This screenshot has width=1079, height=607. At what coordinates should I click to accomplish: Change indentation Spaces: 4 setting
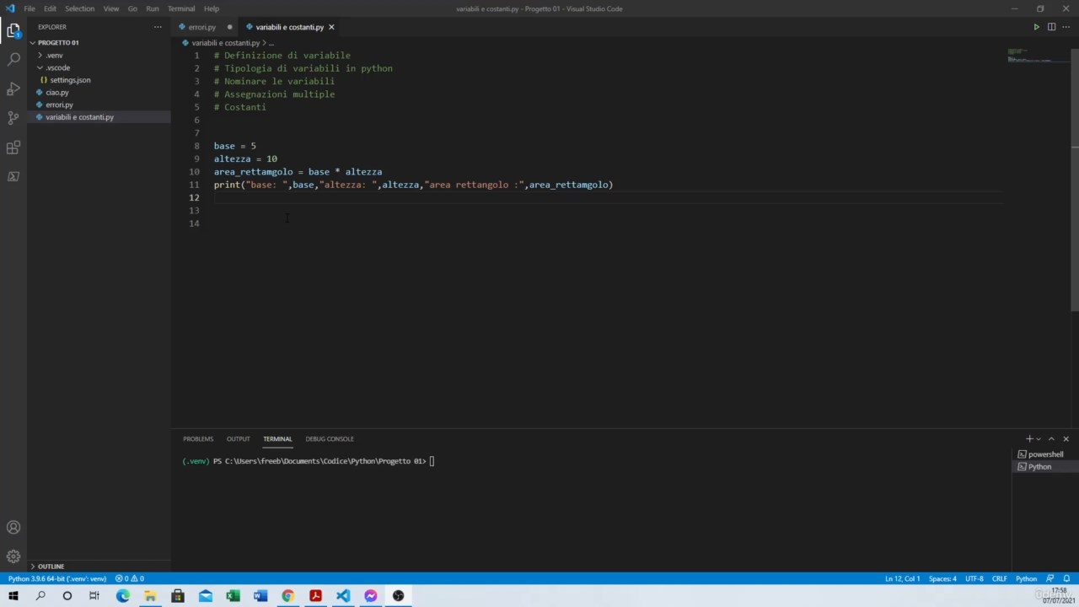tap(942, 578)
